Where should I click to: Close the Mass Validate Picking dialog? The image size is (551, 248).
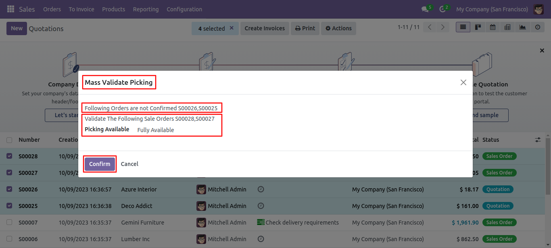pyautogui.click(x=463, y=82)
